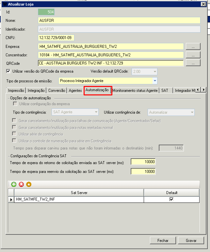Open the 'Tipo de contingência' dropdown
210x252 pixels.
96,112
